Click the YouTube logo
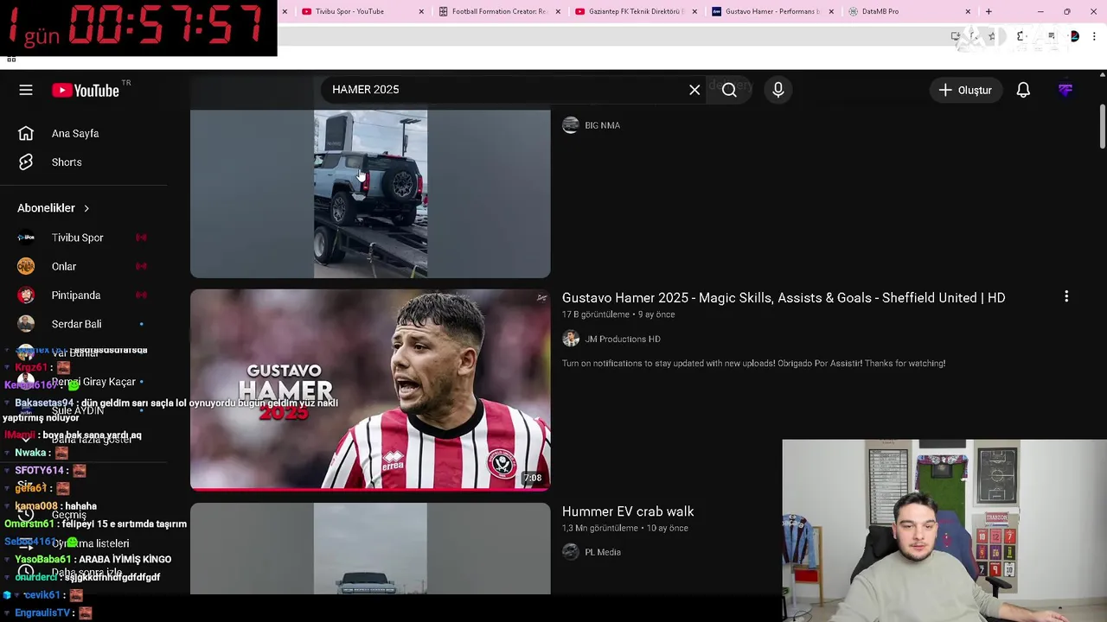The image size is (1107, 622). pyautogui.click(x=85, y=90)
